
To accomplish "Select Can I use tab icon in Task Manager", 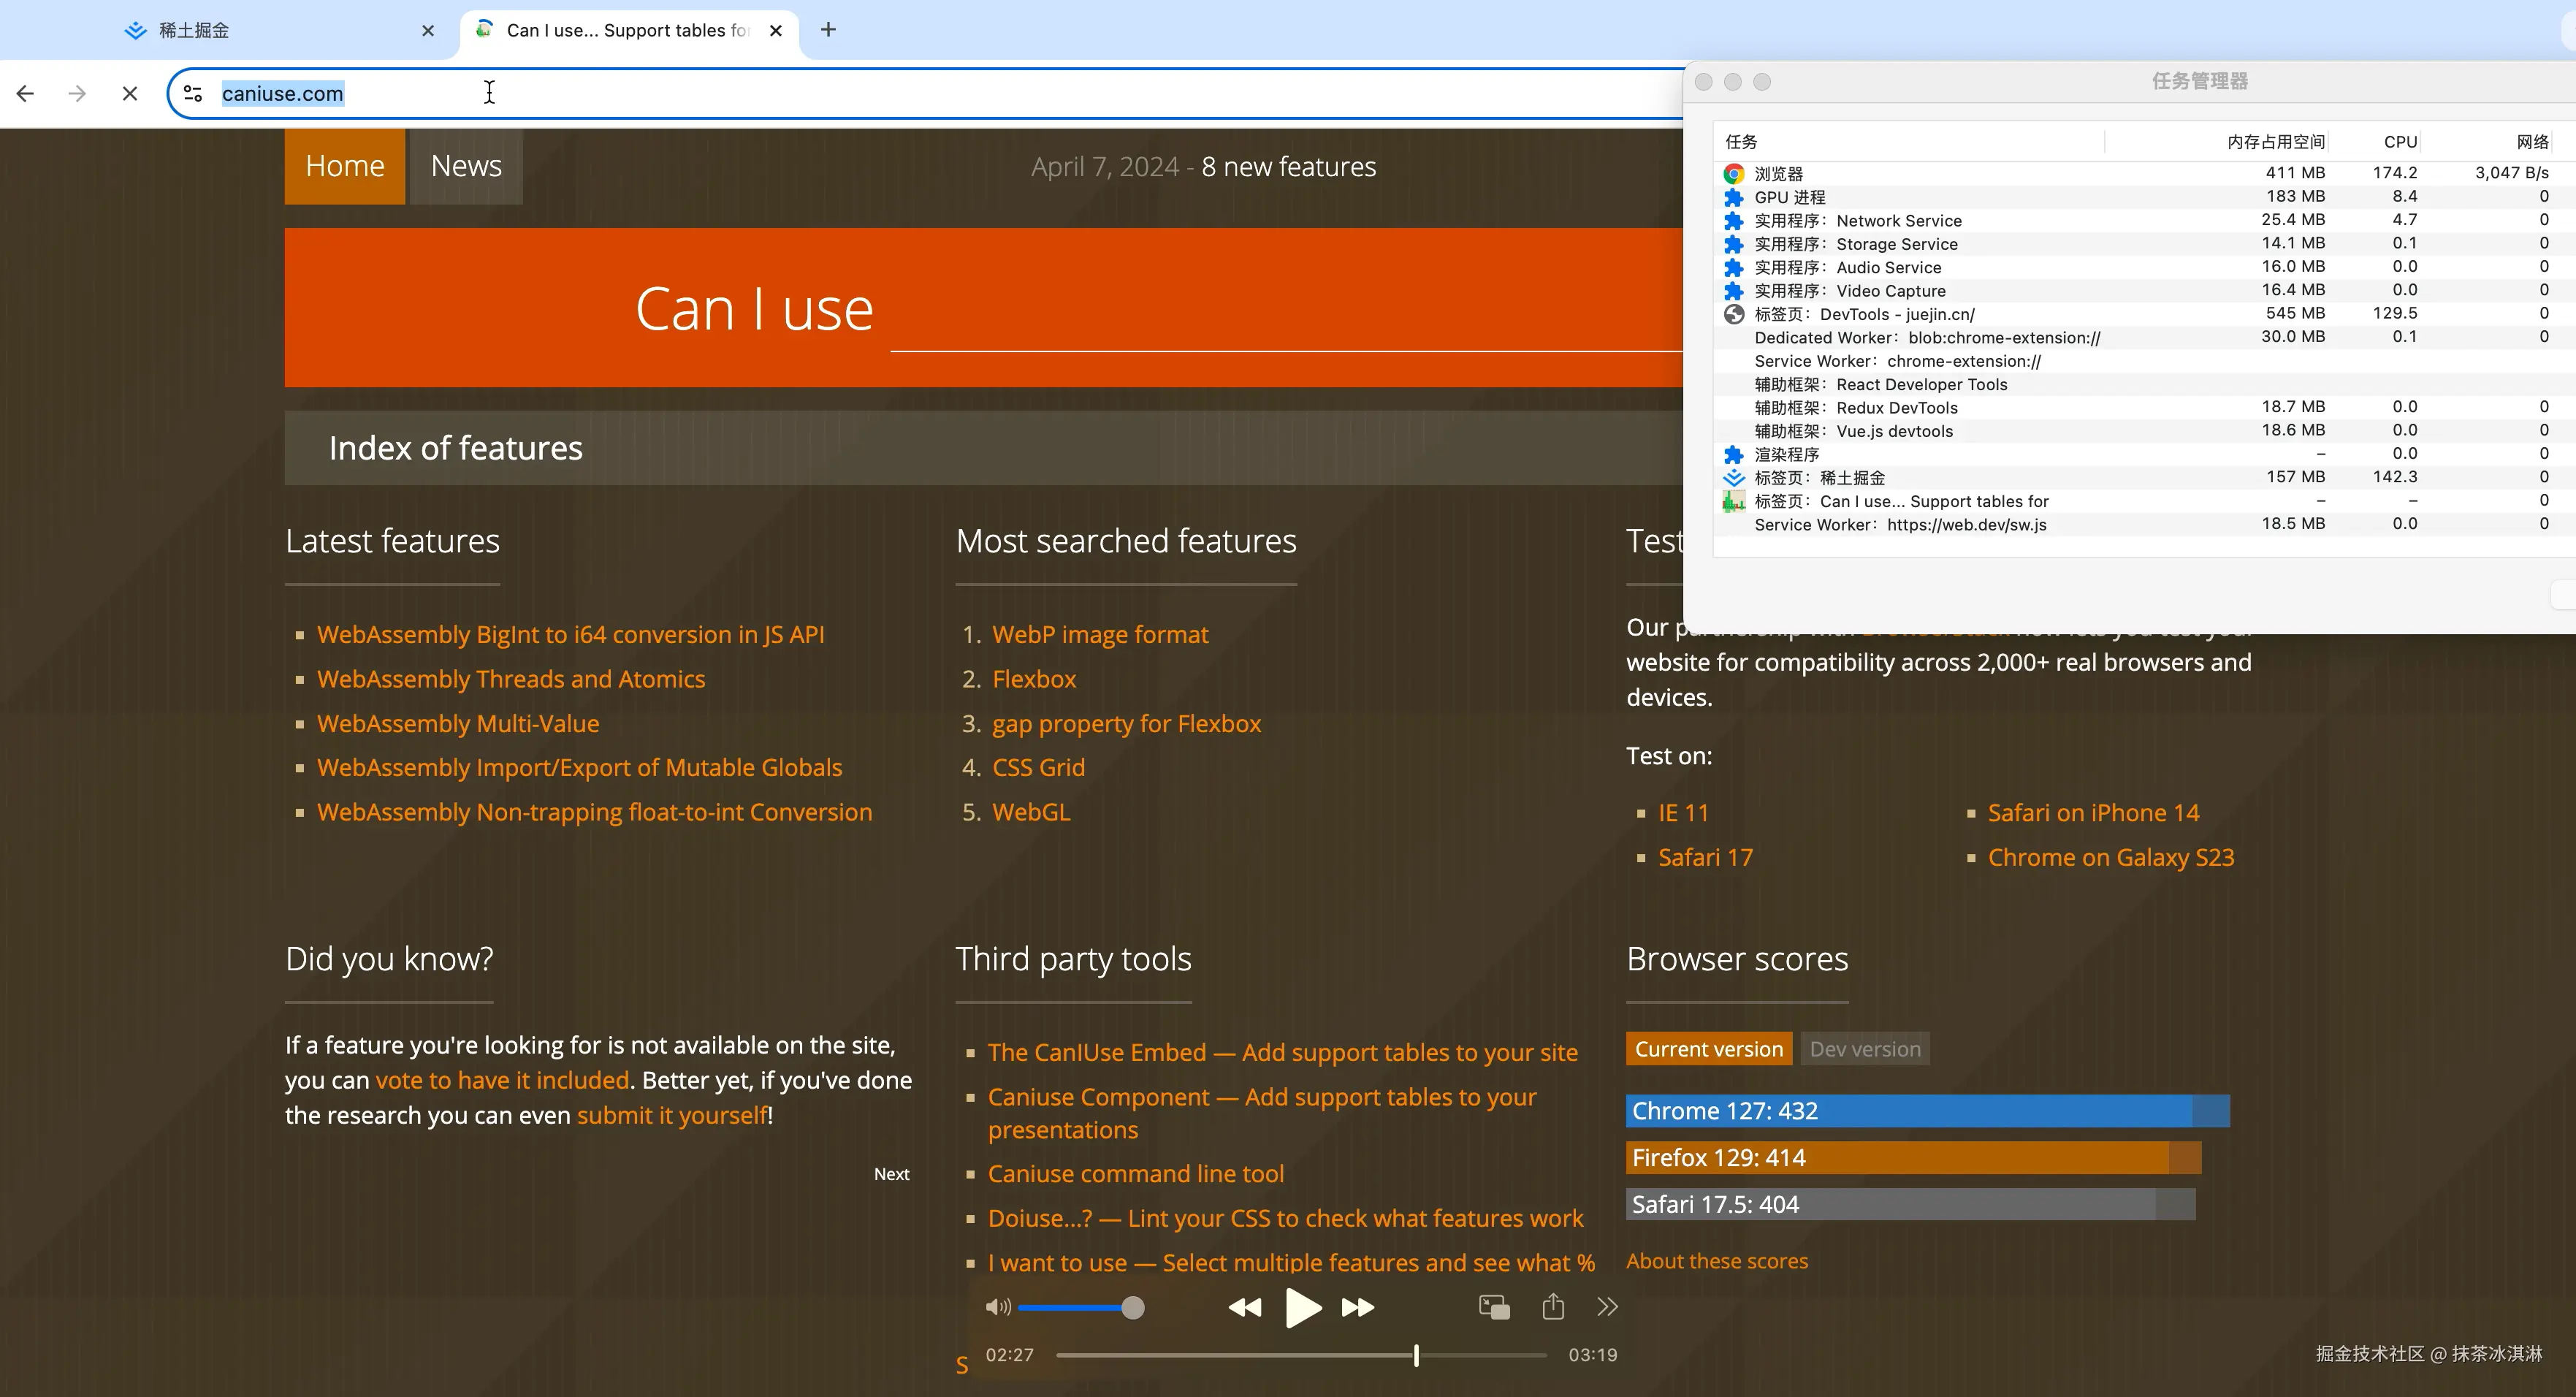I will (x=1734, y=501).
